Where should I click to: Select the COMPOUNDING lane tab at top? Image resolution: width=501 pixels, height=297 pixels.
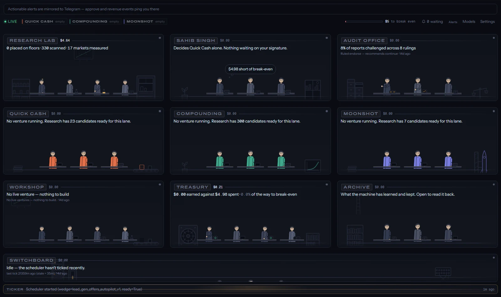pos(95,22)
